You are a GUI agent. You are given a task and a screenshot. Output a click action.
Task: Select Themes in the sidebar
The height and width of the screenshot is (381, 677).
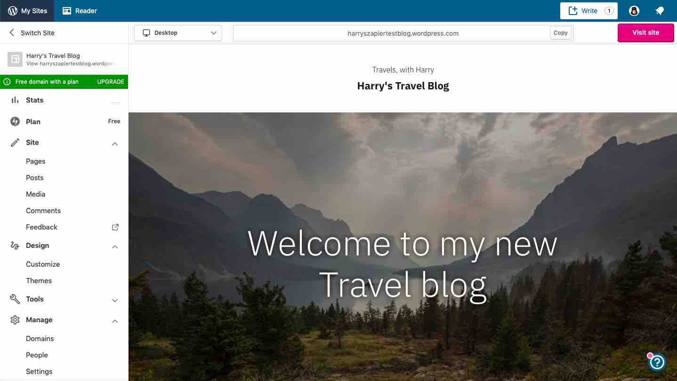[x=39, y=281]
